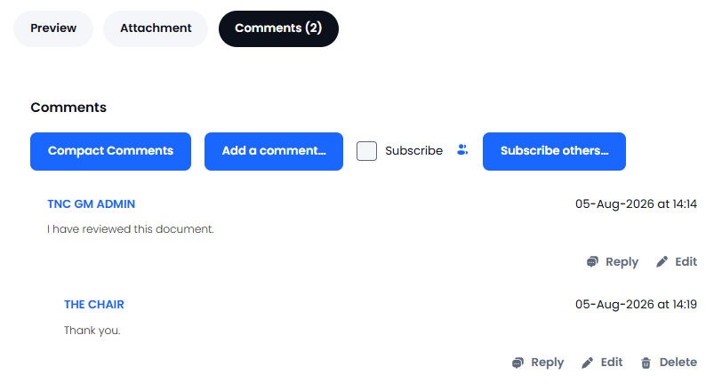Click the Subscribe label text
Screen dimensions: 714x391
pyautogui.click(x=413, y=151)
